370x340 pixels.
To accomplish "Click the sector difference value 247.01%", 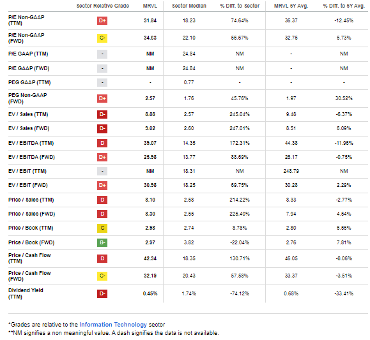I will pyautogui.click(x=240, y=129).
